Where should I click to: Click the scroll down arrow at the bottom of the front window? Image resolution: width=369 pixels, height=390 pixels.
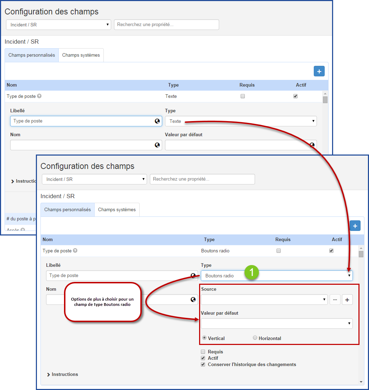pos(361,382)
